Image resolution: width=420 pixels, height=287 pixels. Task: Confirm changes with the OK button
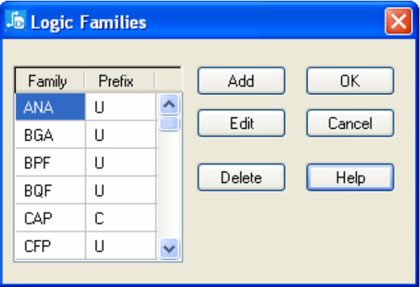tap(350, 81)
